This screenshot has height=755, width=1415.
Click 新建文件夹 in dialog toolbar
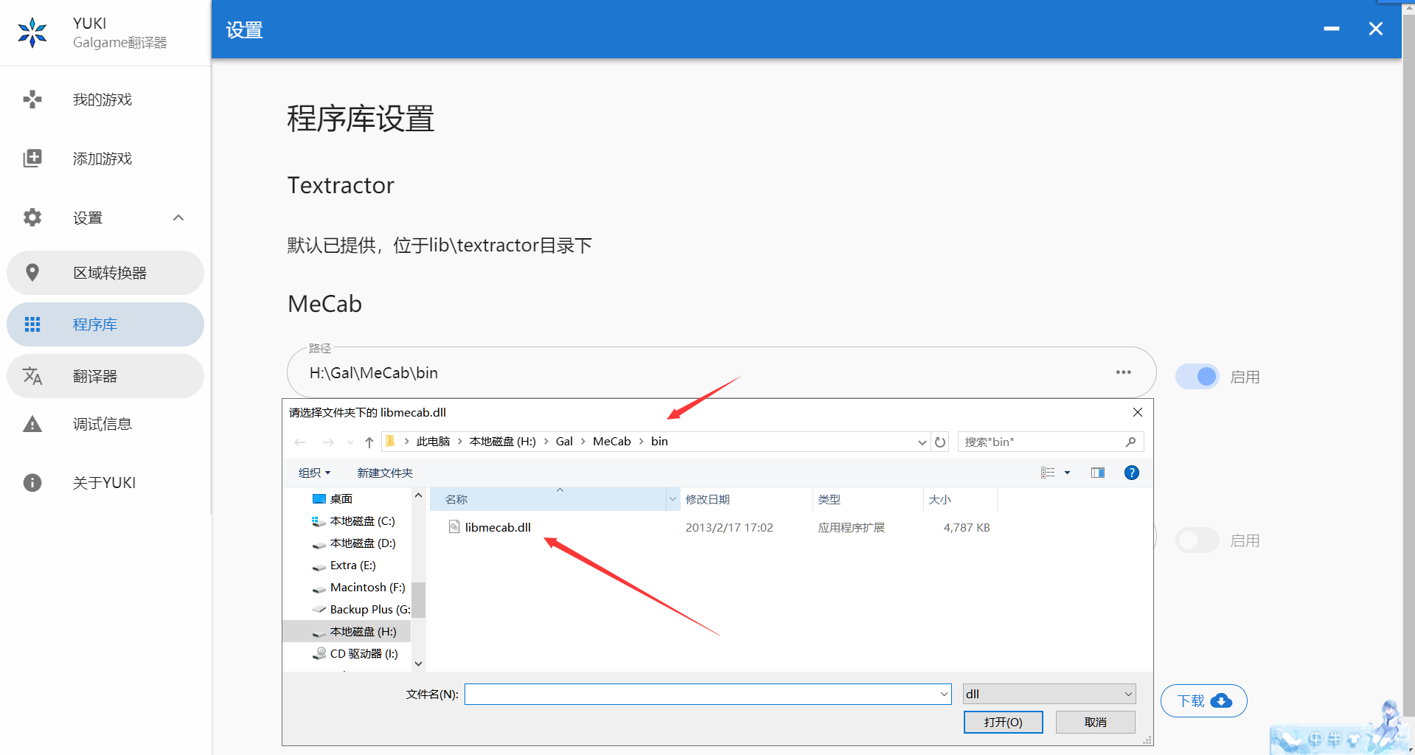(x=385, y=473)
